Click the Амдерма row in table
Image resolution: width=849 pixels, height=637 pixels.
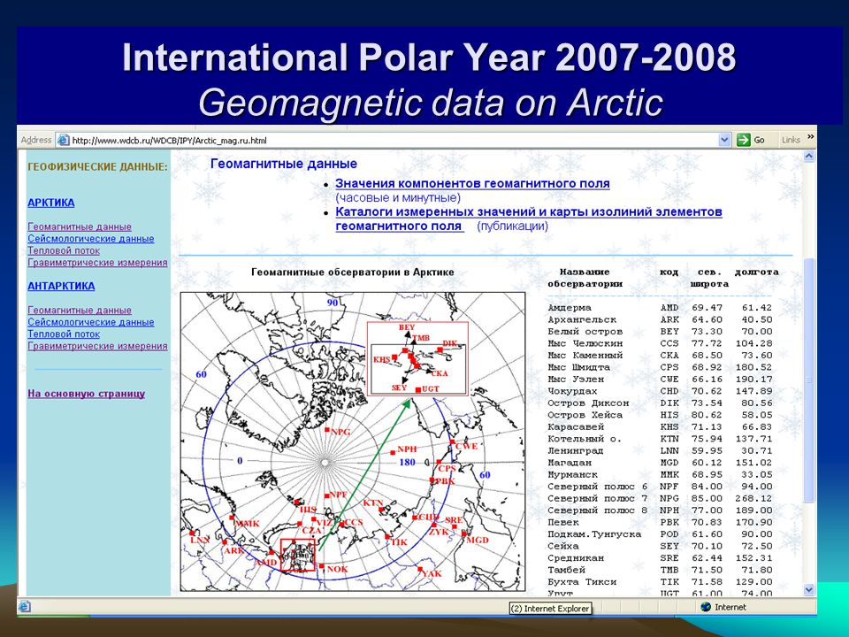point(660,308)
